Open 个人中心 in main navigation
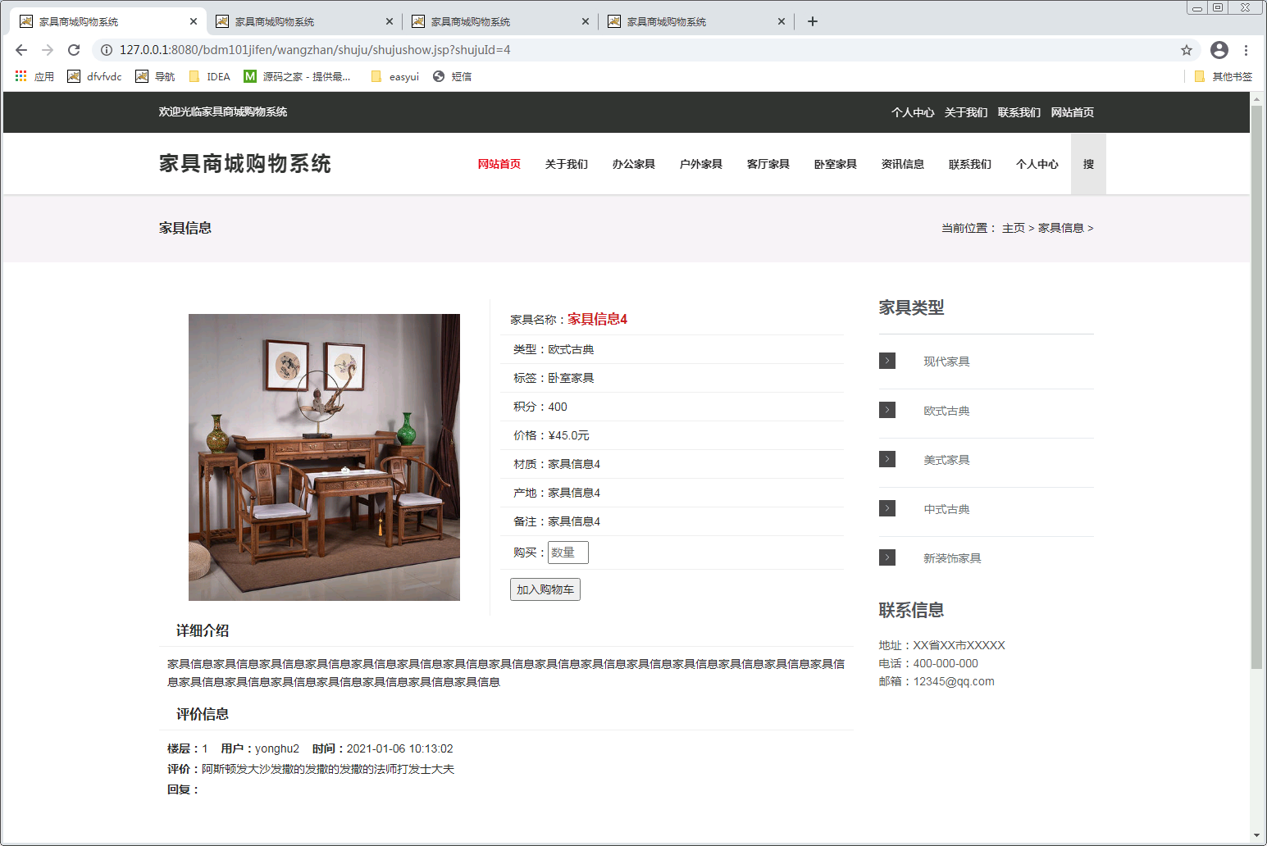 point(1037,164)
